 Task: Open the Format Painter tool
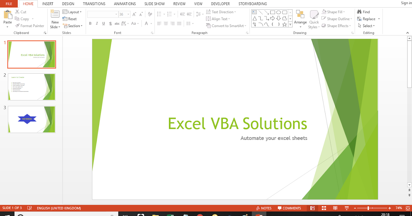point(30,26)
